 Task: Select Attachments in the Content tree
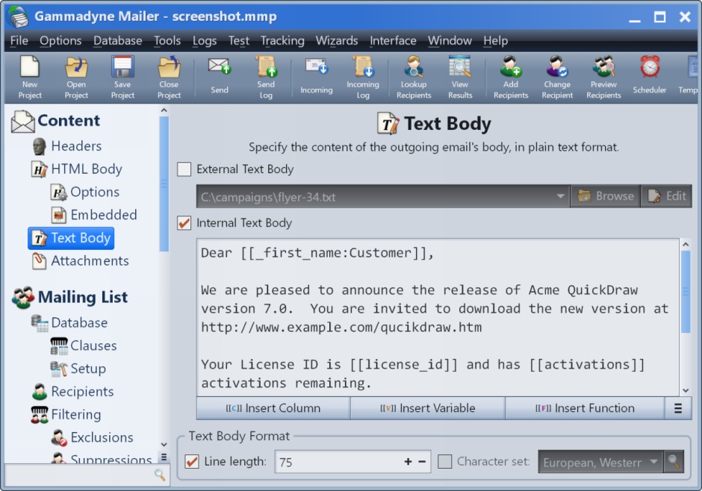tap(89, 261)
